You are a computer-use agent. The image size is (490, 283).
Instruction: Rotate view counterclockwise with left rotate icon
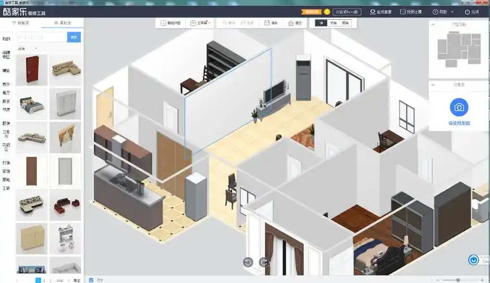click(248, 262)
